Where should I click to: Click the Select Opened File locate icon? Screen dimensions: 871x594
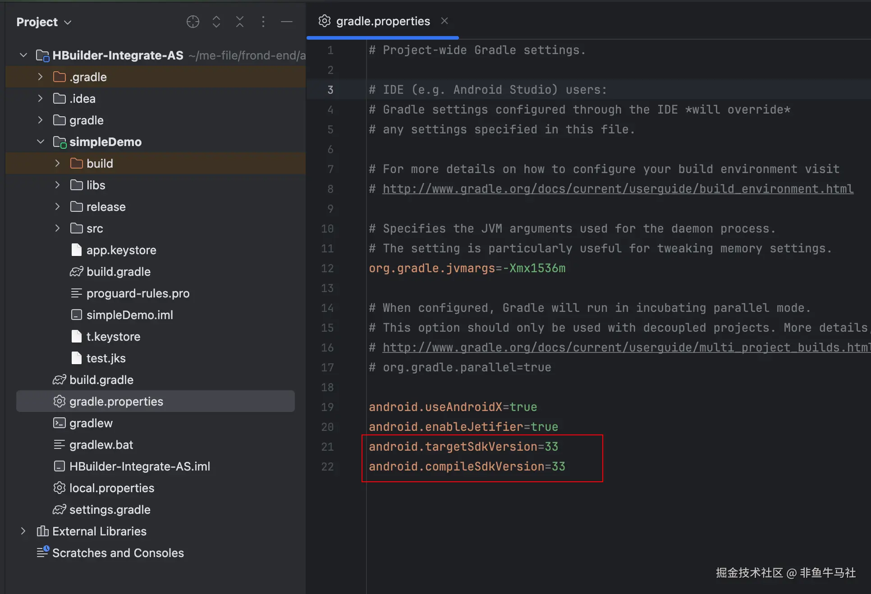click(x=193, y=22)
